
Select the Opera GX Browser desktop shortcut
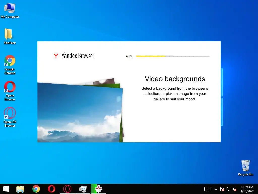10,117
